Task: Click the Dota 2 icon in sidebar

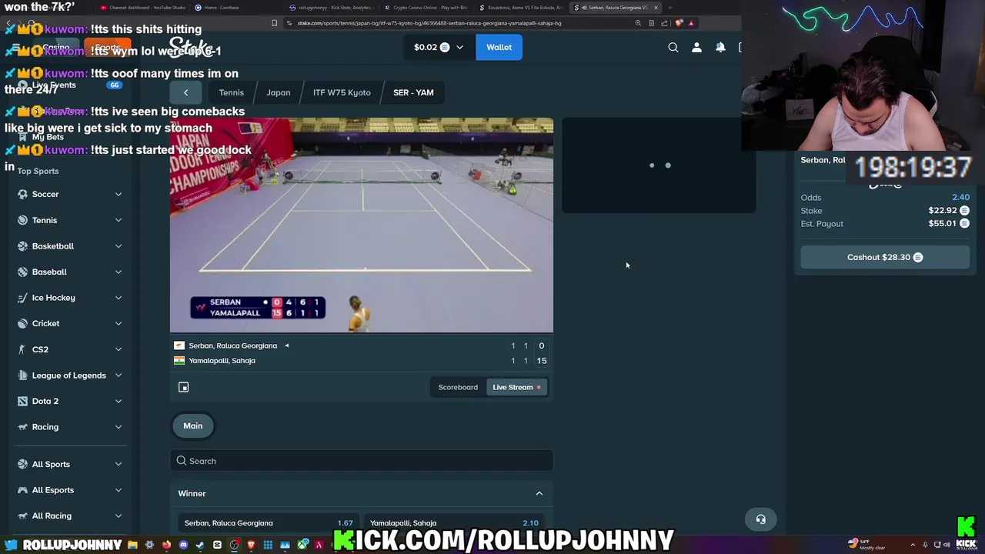Action: point(23,401)
